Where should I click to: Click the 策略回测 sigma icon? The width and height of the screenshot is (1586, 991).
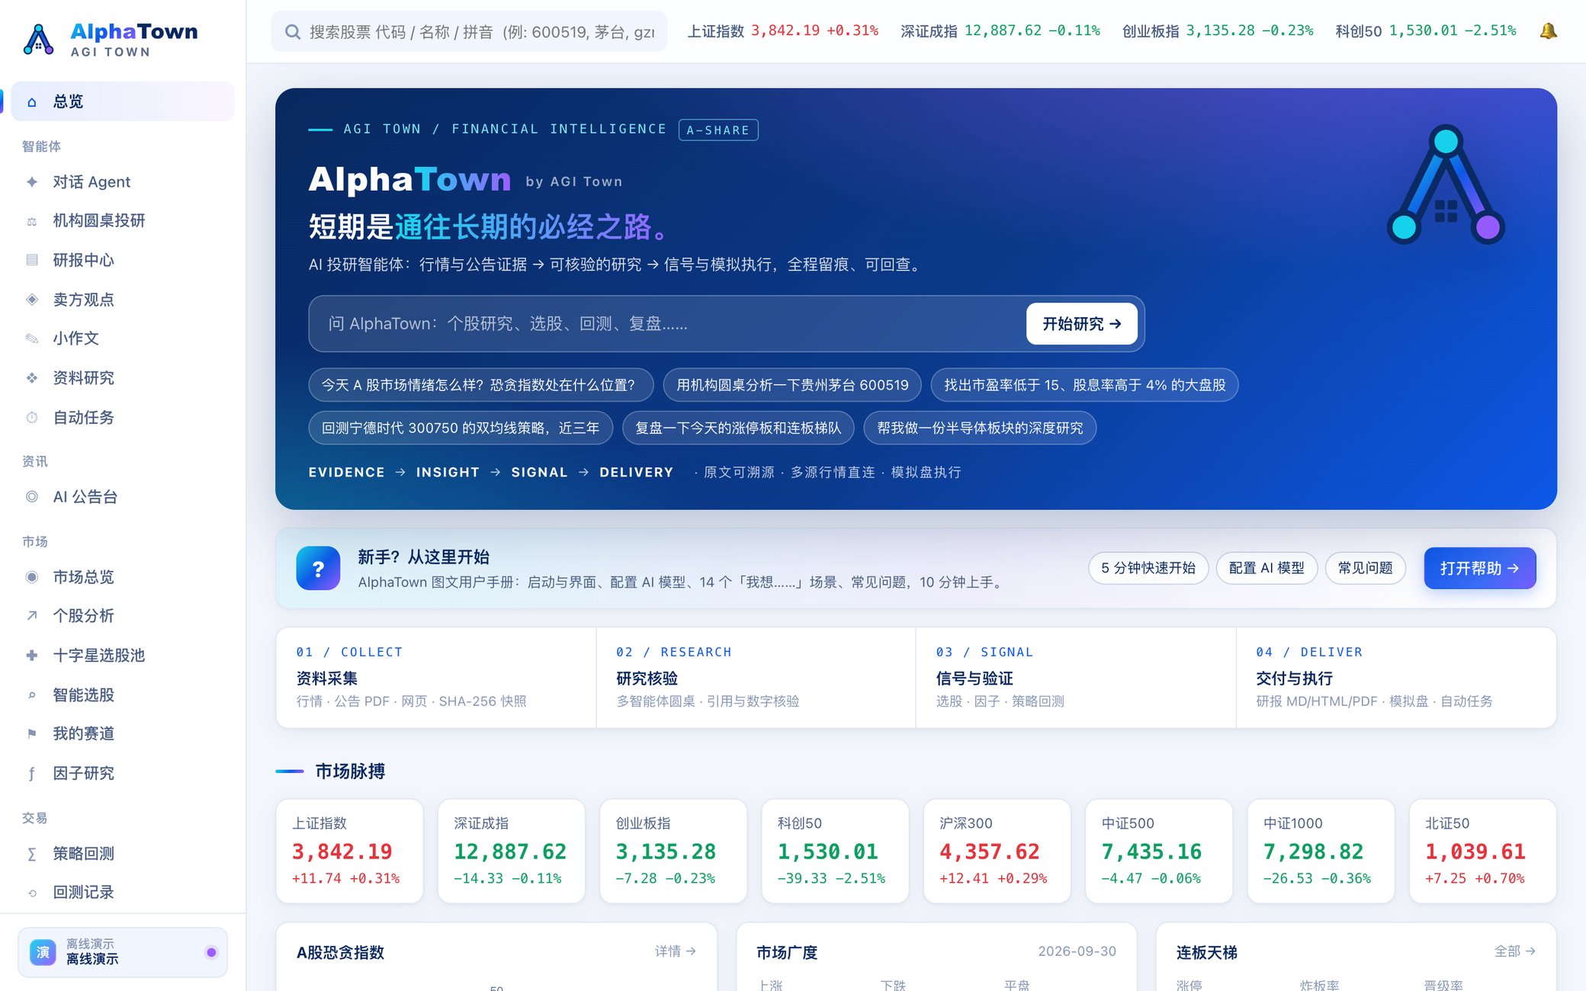(x=32, y=854)
